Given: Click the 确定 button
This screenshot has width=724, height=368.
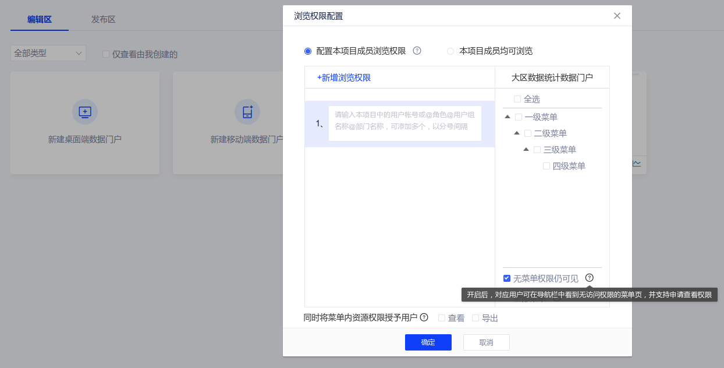Looking at the screenshot, I should (x=428, y=342).
